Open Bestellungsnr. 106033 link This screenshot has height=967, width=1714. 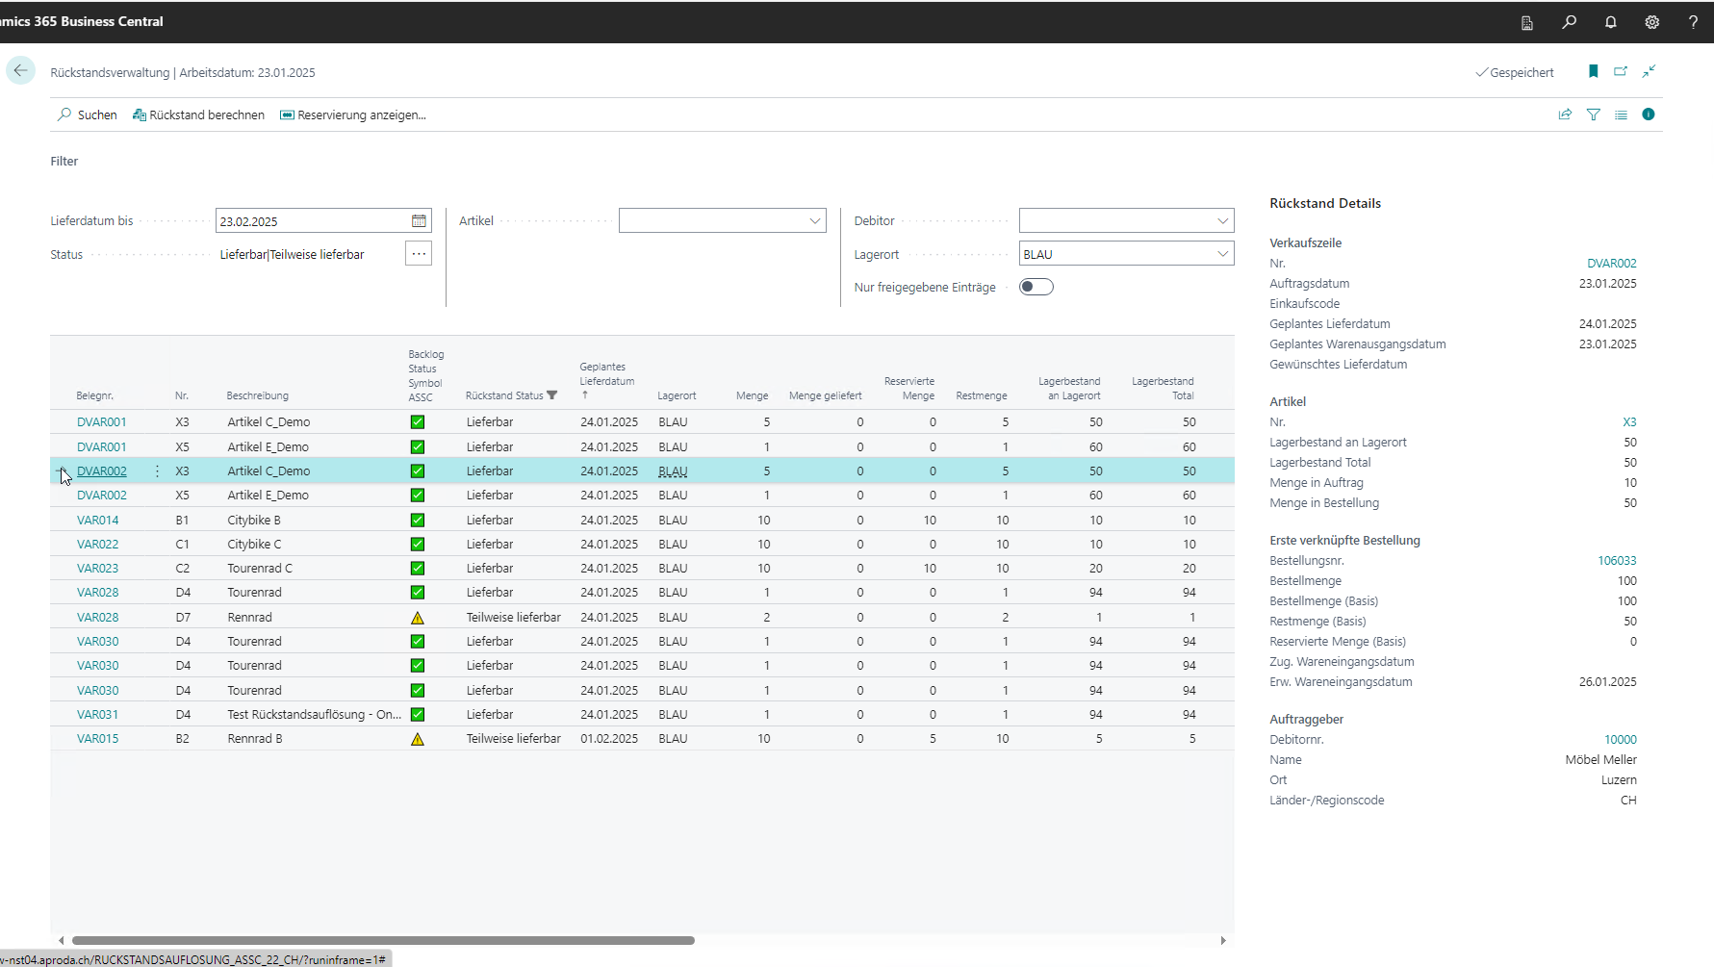pos(1617,561)
